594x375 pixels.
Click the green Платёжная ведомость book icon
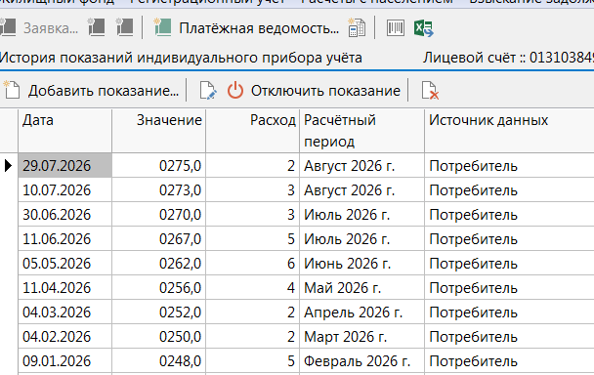point(162,27)
